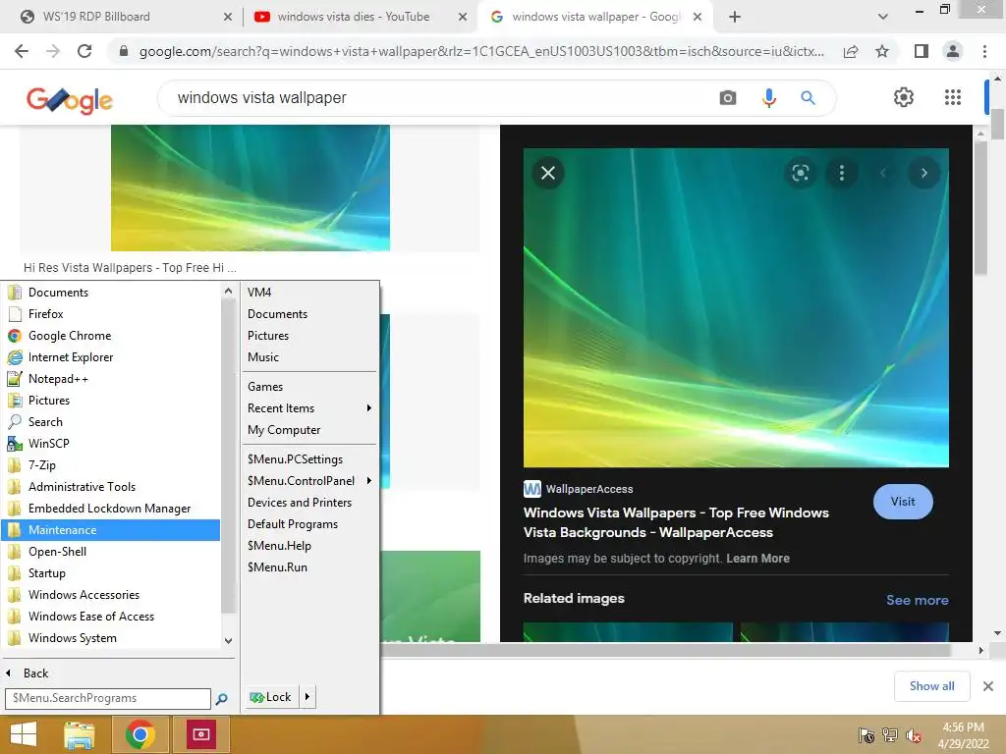Image resolution: width=1006 pixels, height=754 pixels.
Task: Click the Chrome back navigation arrow
Action: (x=22, y=51)
